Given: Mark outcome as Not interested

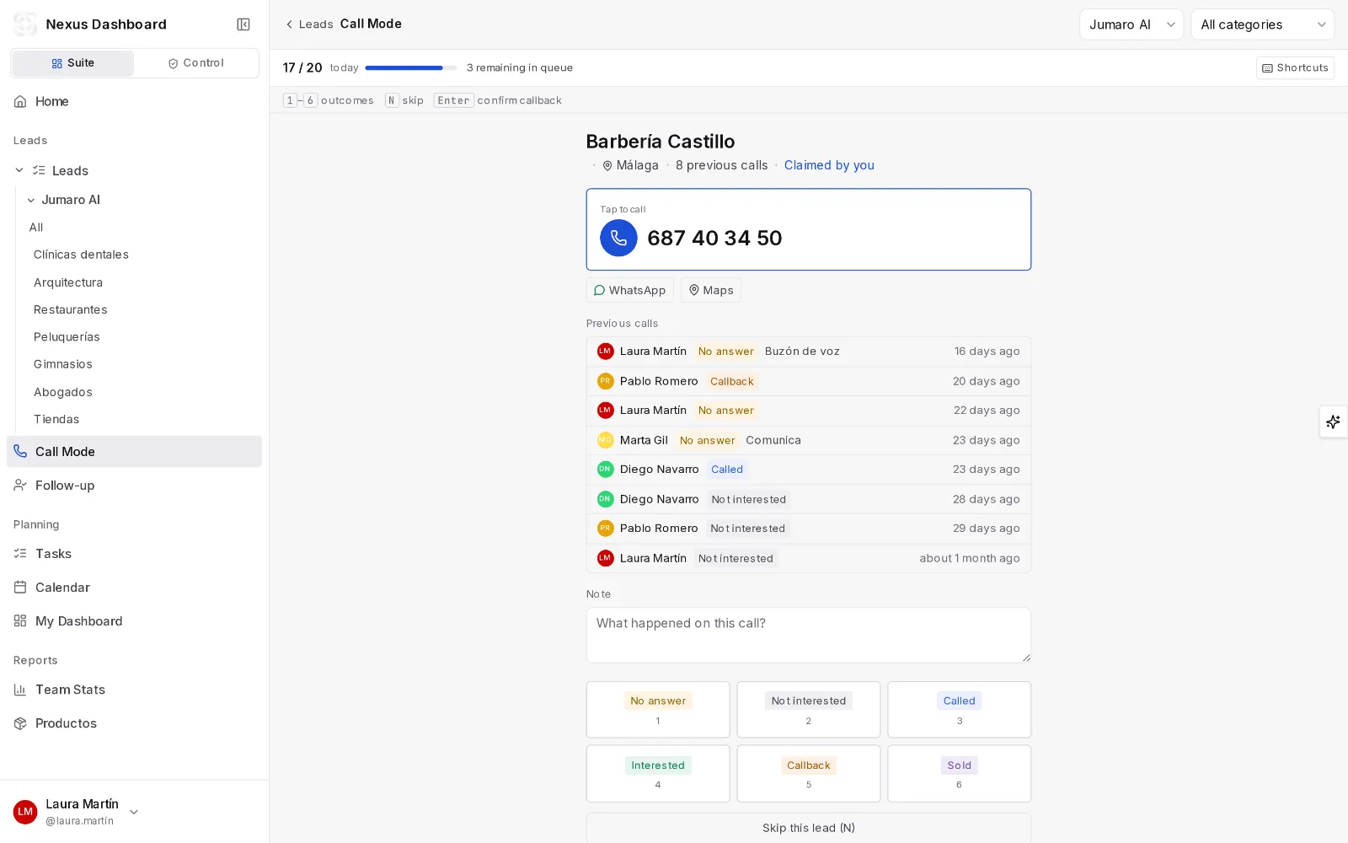Looking at the screenshot, I should pyautogui.click(x=809, y=710).
